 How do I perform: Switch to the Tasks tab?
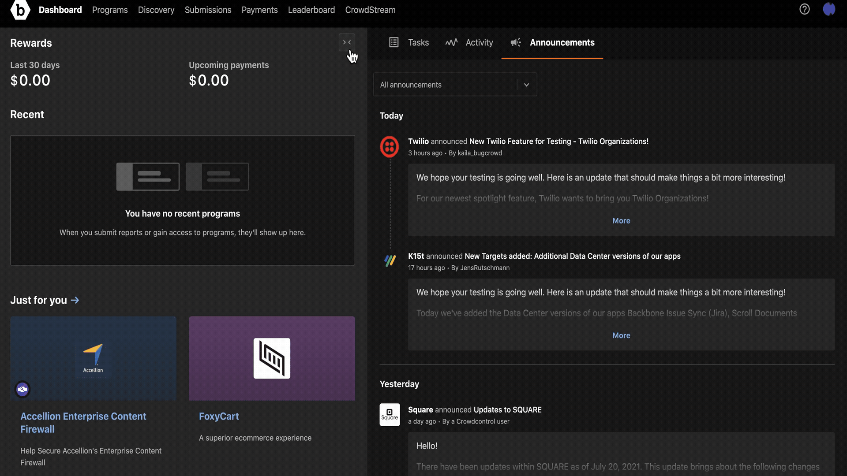[x=409, y=43]
